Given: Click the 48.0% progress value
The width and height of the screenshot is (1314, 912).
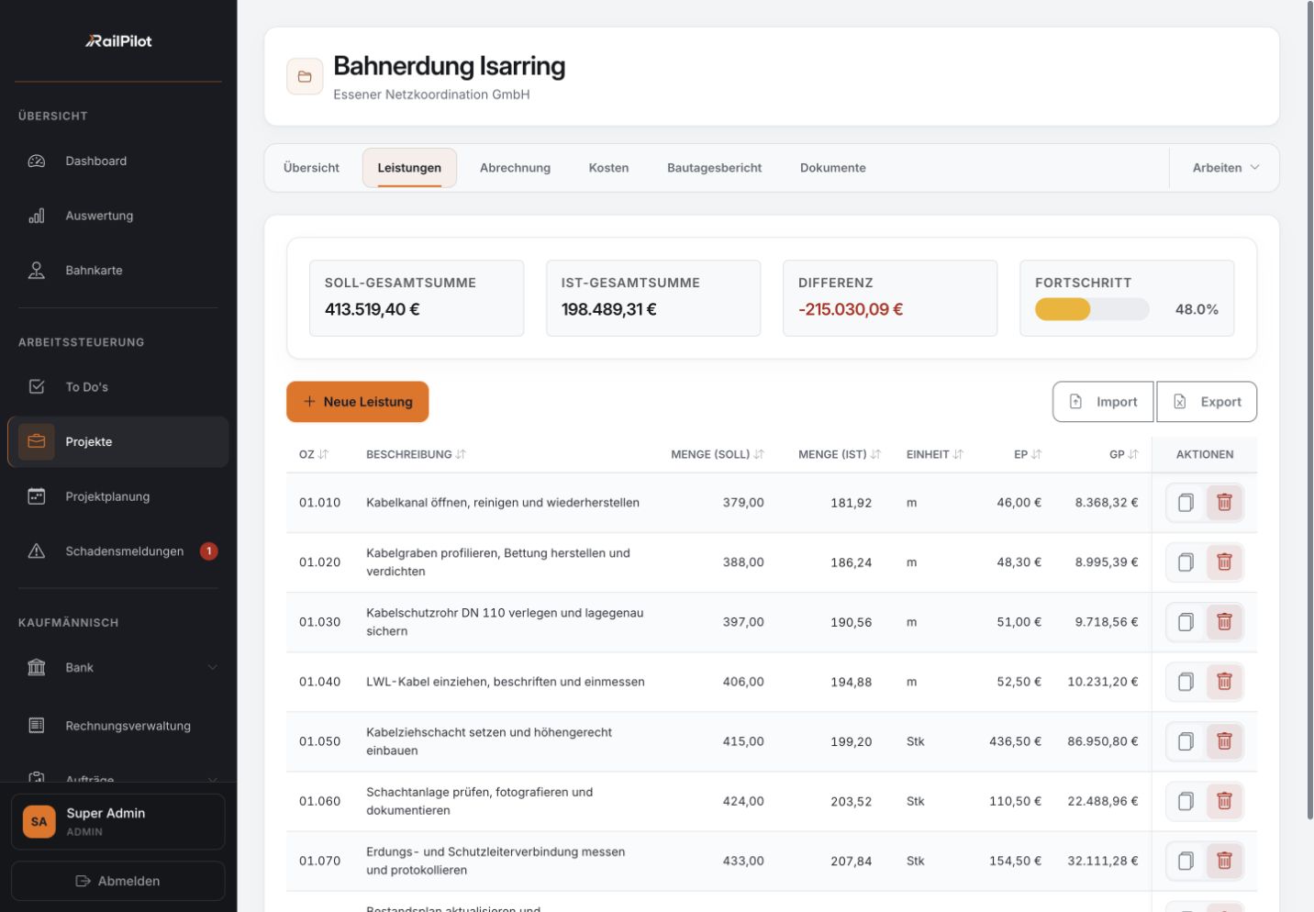Looking at the screenshot, I should (1197, 309).
